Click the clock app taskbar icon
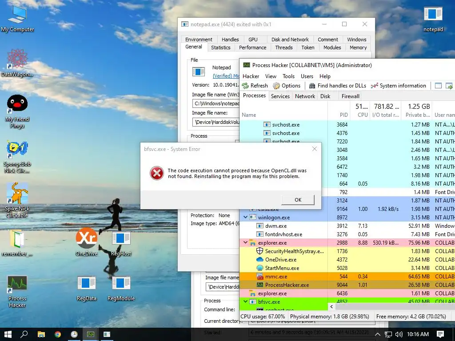 [74, 334]
